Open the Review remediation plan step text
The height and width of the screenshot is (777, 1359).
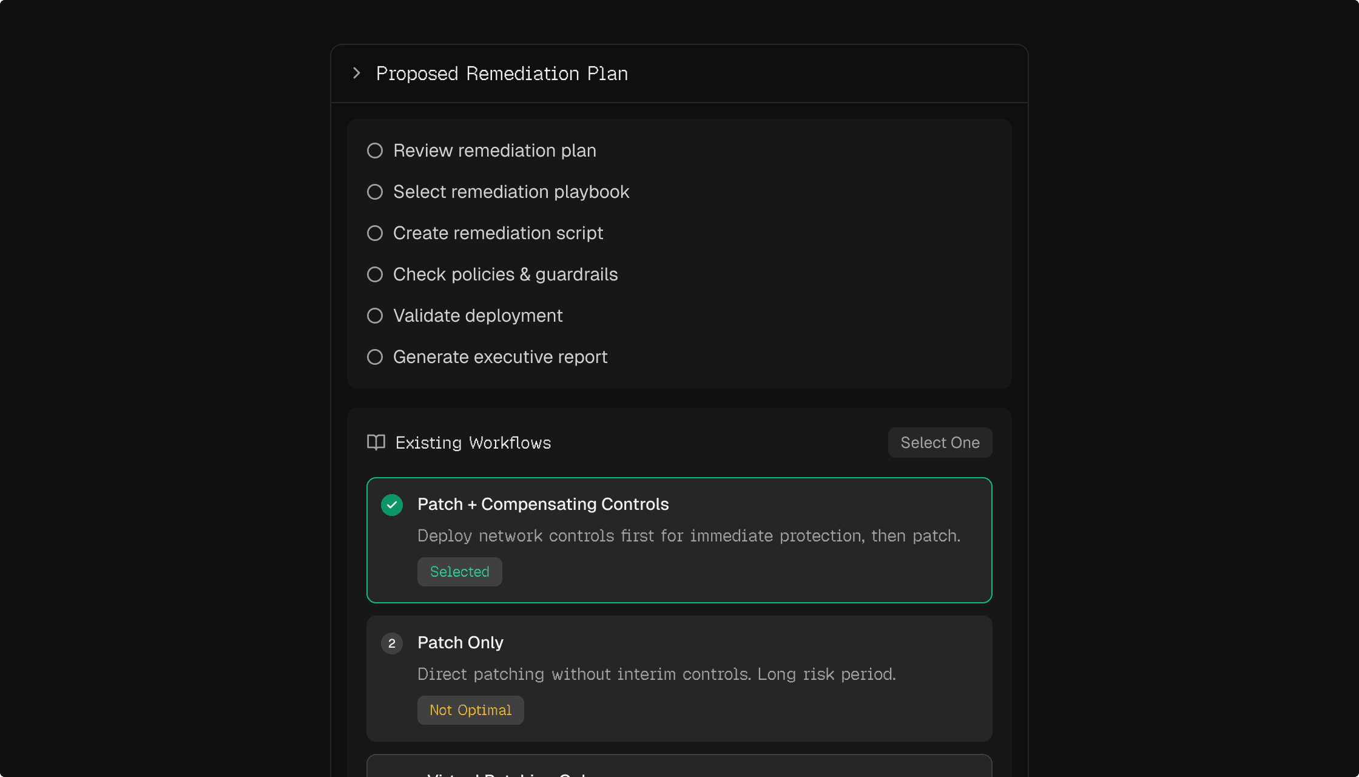494,151
